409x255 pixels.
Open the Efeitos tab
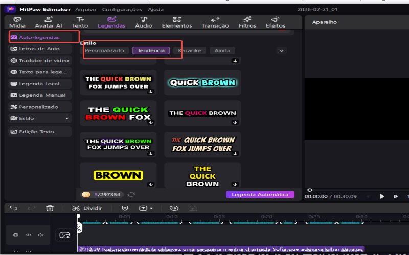[276, 22]
